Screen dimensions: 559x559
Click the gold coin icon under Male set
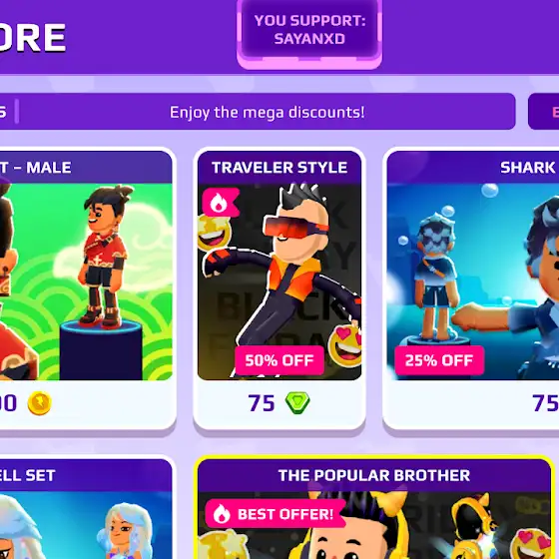40,403
